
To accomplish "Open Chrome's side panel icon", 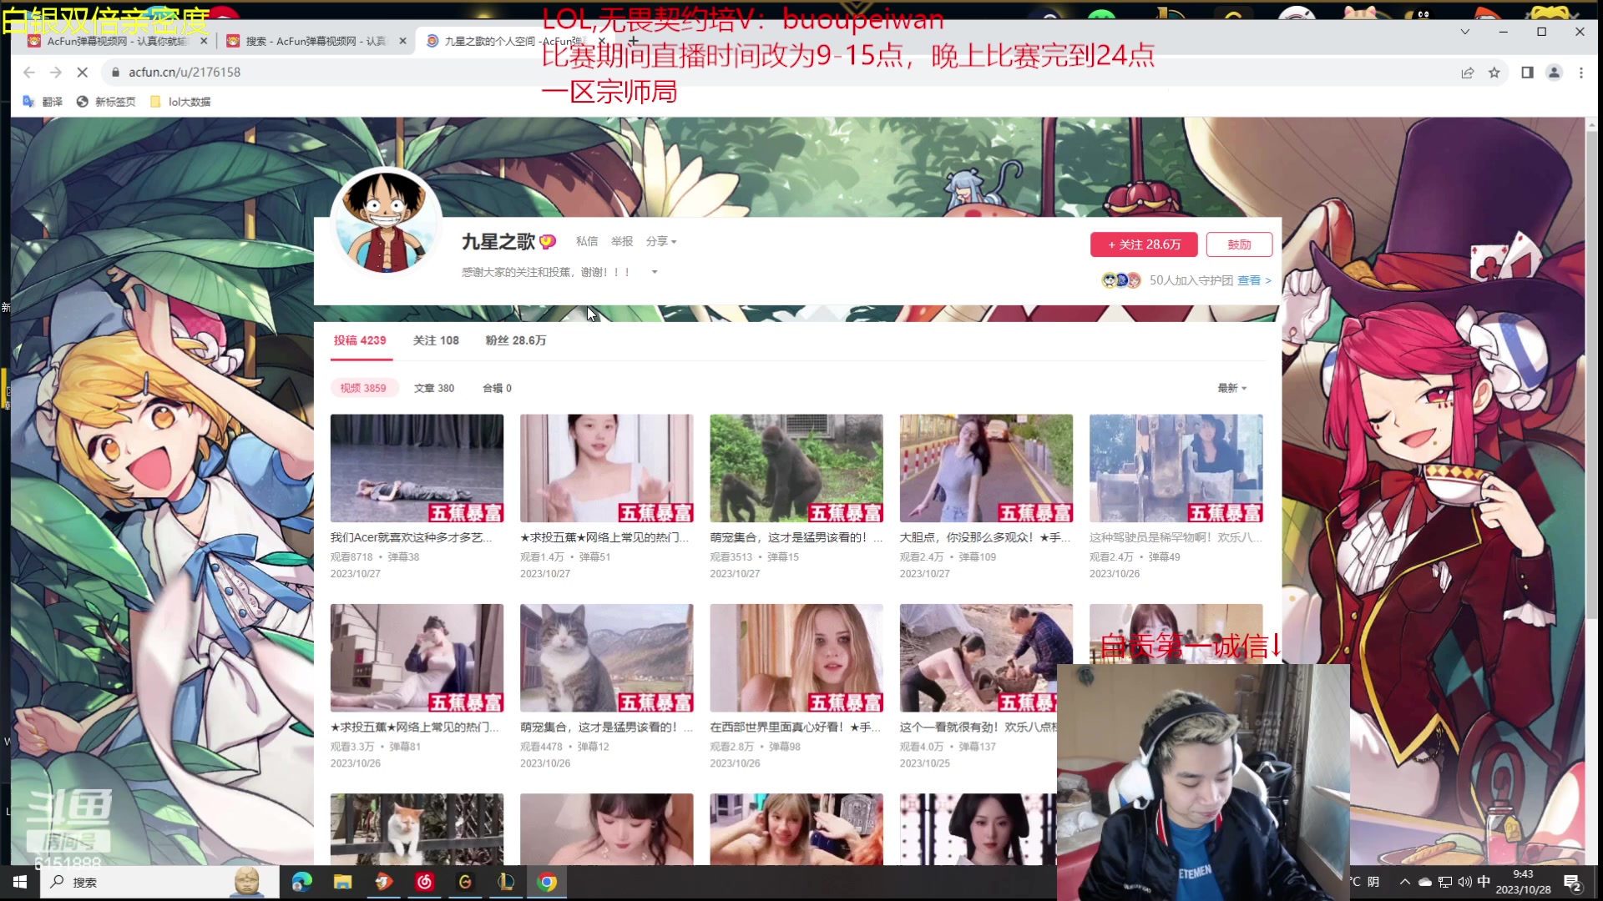I will click(x=1528, y=73).
